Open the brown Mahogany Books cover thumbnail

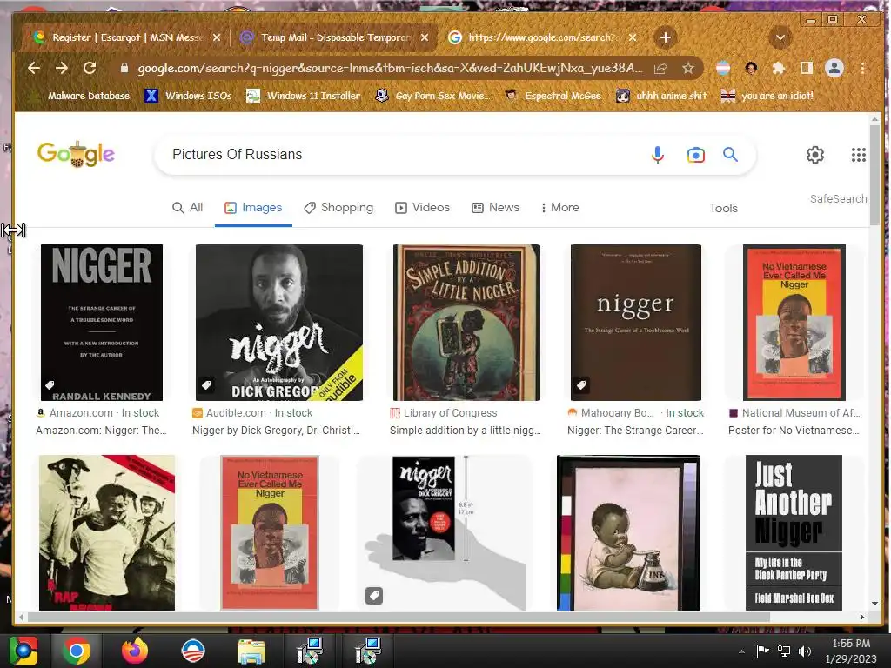point(636,323)
